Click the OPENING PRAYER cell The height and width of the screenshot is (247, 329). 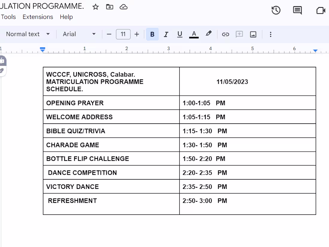click(111, 103)
